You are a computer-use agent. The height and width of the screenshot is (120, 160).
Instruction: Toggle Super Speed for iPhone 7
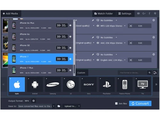[x=62, y=59]
